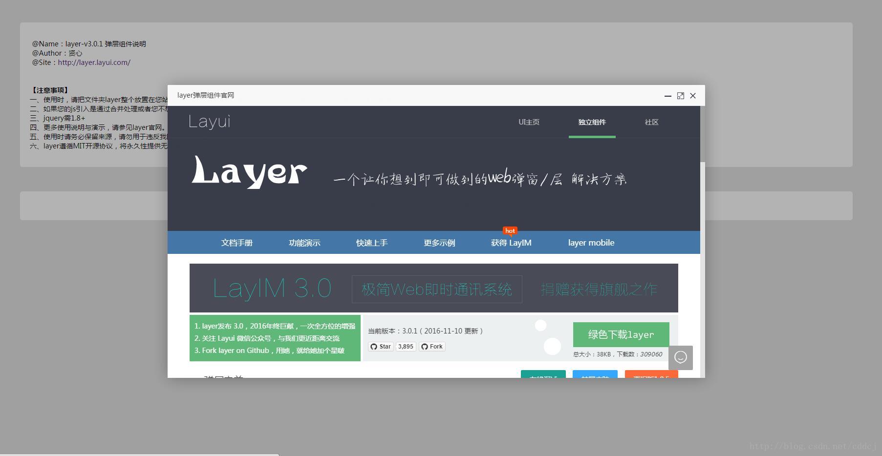The image size is (882, 456).
Task: Click 关注 Layui 微信公众号 news item
Action: point(267,338)
